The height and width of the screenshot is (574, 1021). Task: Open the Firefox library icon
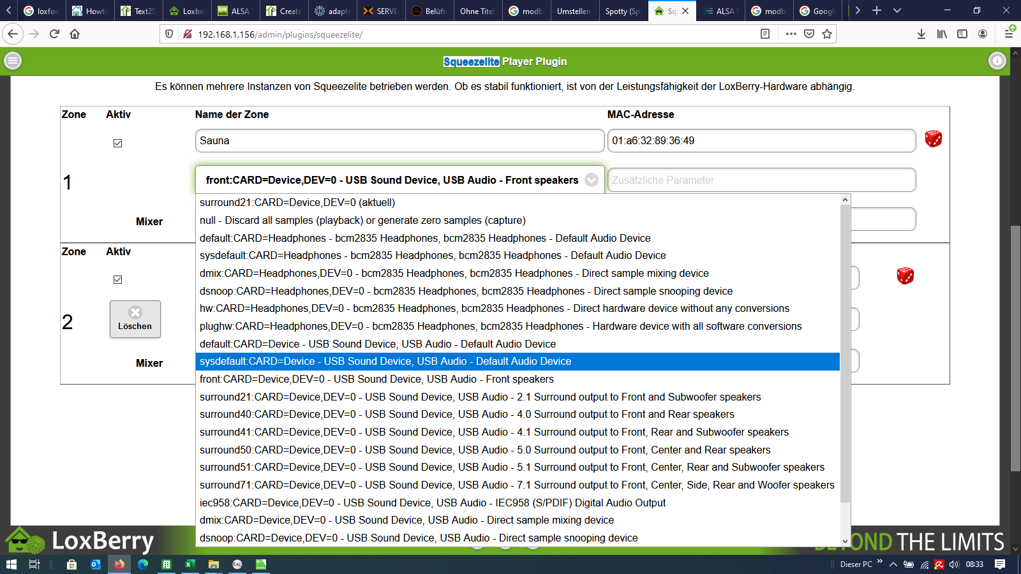tap(942, 34)
